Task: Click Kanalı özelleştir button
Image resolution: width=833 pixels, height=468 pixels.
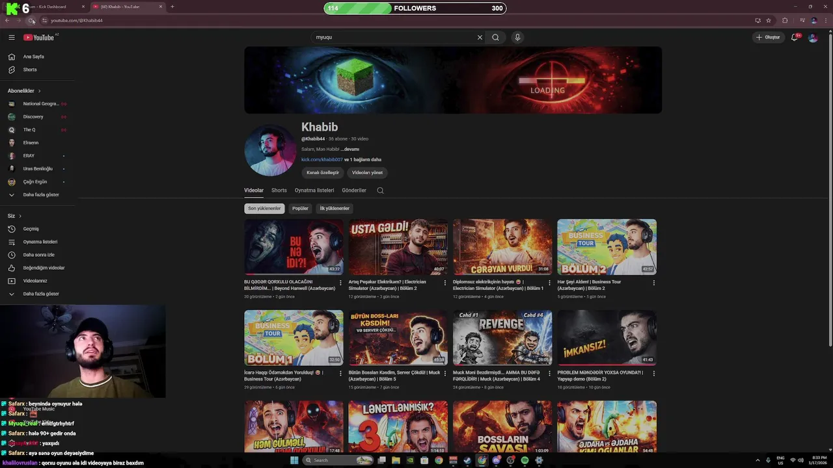Action: tap(323, 173)
